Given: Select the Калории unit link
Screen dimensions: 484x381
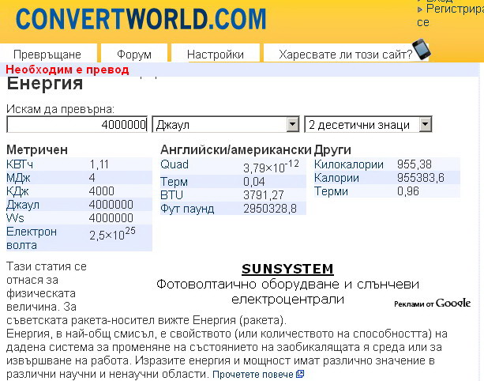Looking at the screenshot, I should (336, 178).
